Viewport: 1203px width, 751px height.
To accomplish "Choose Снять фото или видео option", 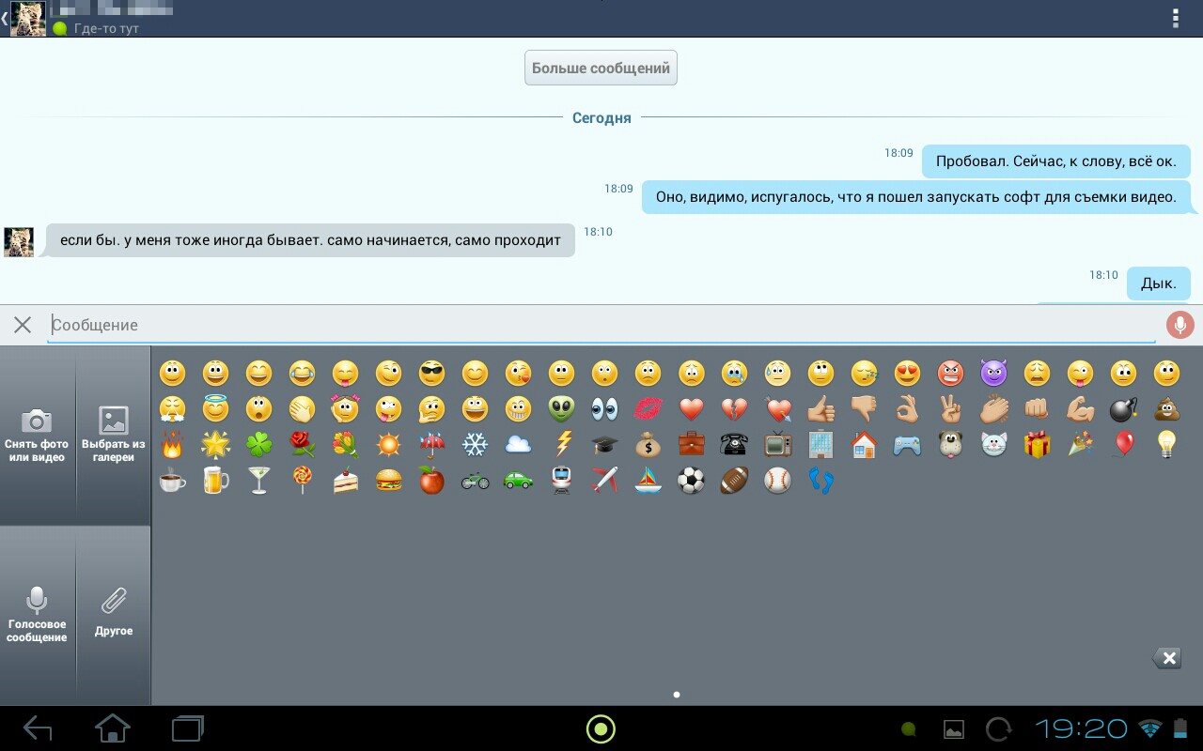I will point(37,435).
